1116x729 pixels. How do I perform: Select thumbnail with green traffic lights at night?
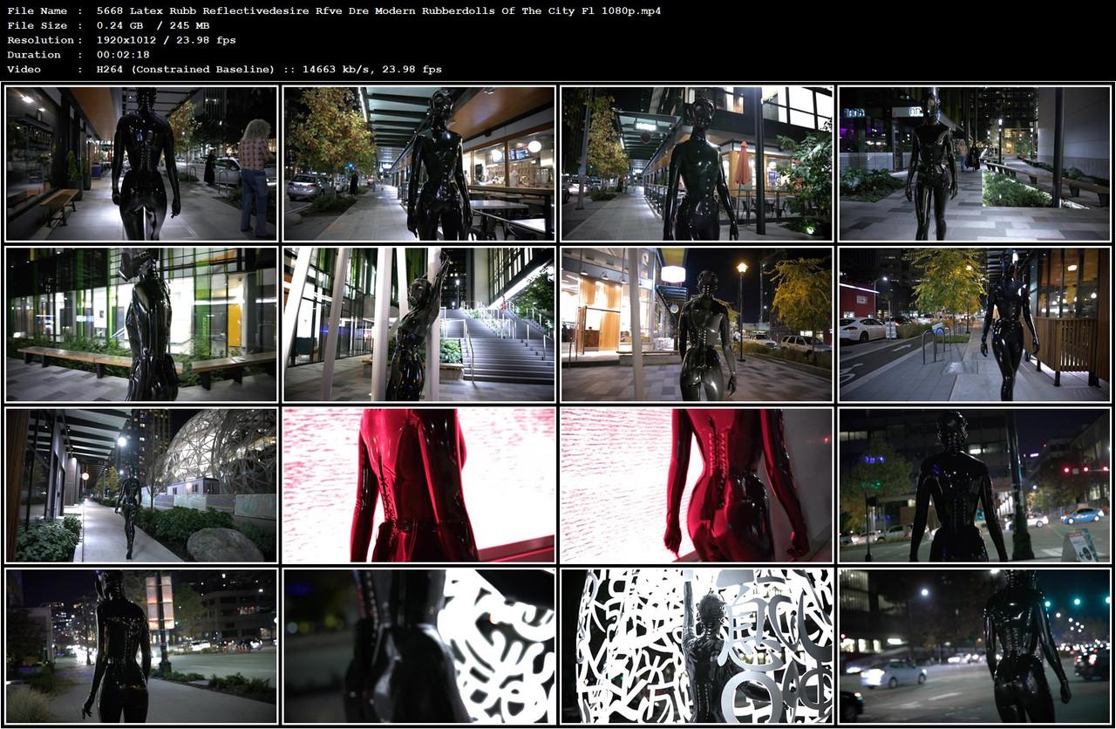coord(975,646)
